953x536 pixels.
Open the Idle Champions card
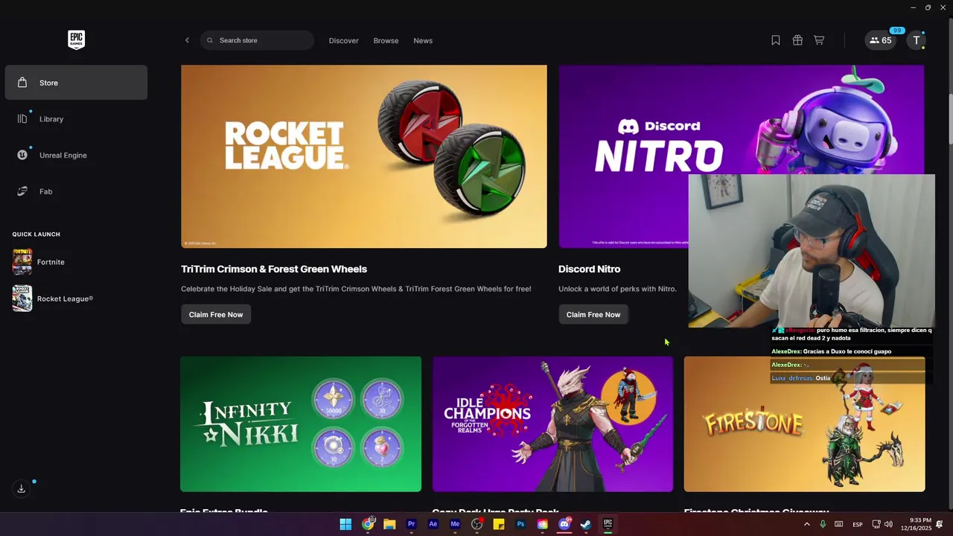[x=552, y=424]
